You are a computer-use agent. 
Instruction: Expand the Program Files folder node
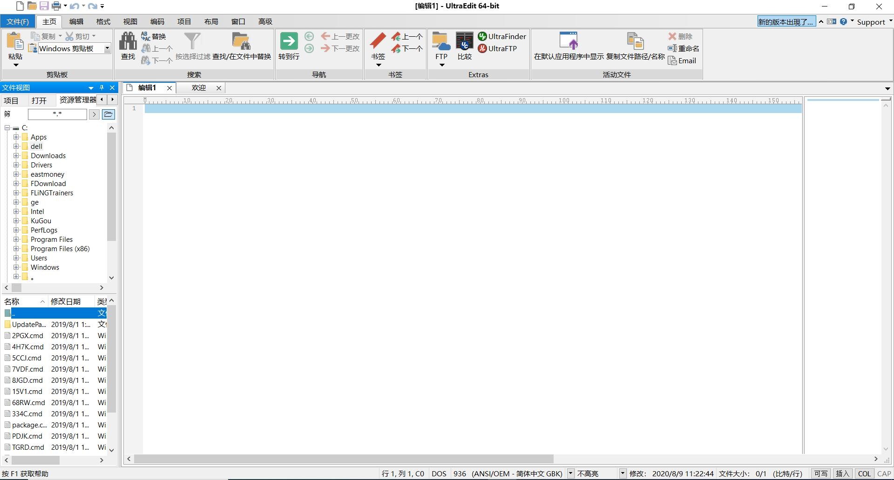(x=16, y=240)
